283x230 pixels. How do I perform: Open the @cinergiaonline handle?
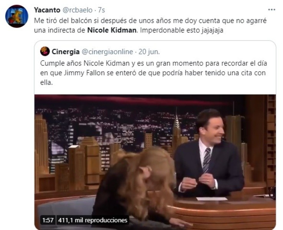click(107, 52)
